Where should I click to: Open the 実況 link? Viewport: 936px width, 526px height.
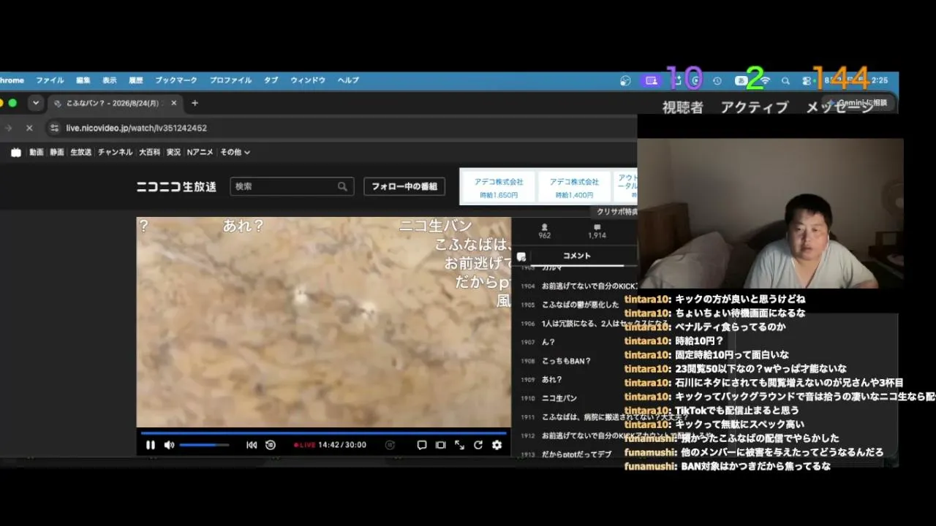pyautogui.click(x=173, y=152)
